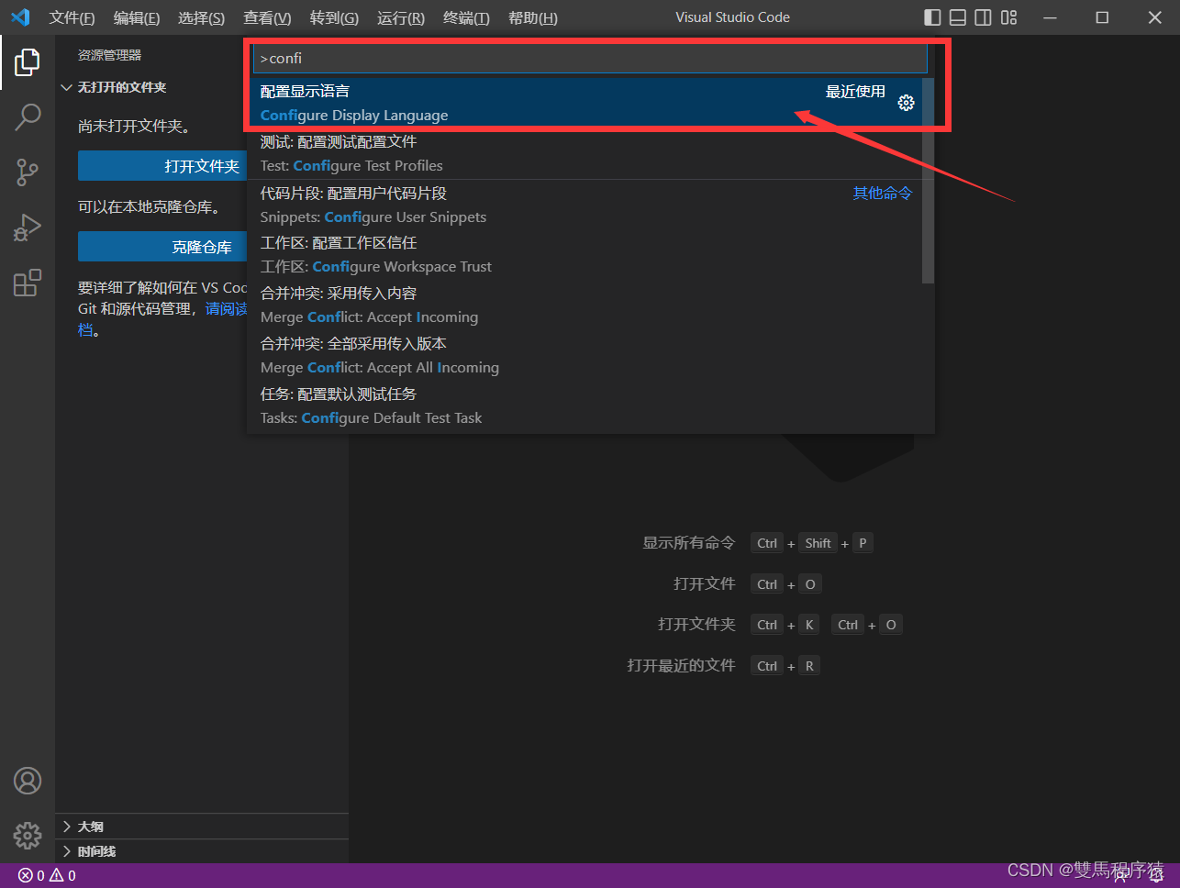This screenshot has height=888, width=1180.
Task: Toggle the secondary side bar layout icon
Action: point(984,17)
